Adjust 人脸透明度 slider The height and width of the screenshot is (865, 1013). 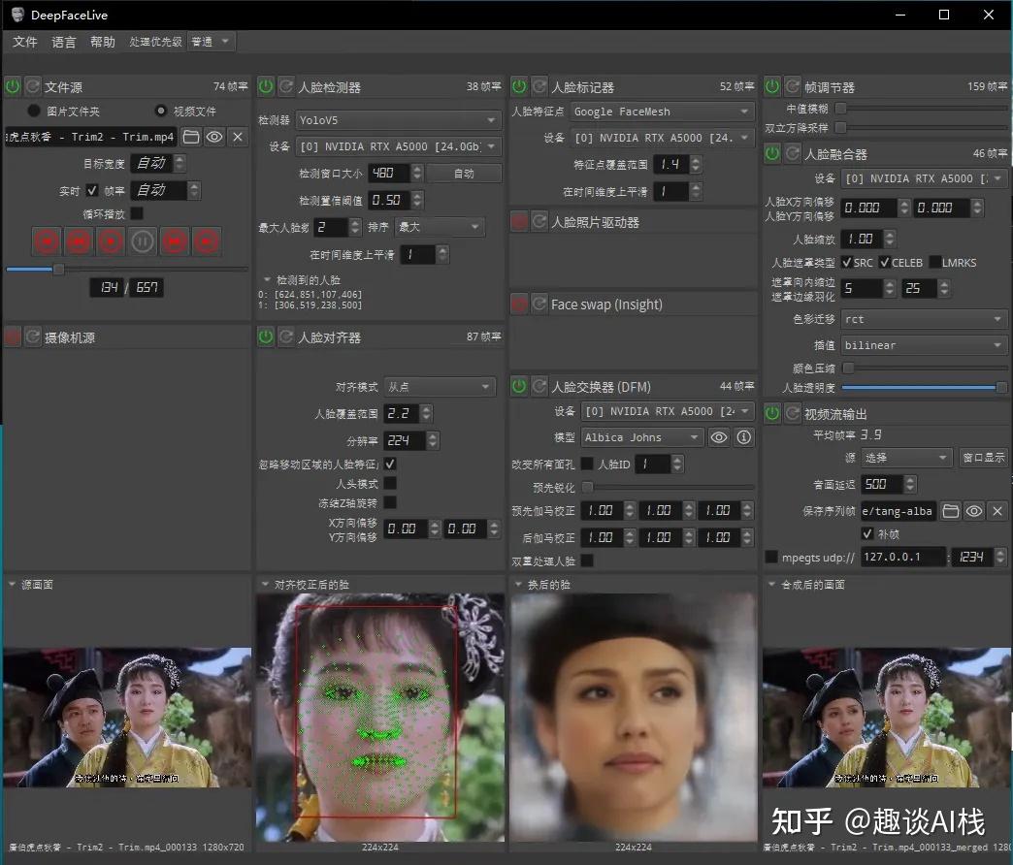(x=924, y=387)
